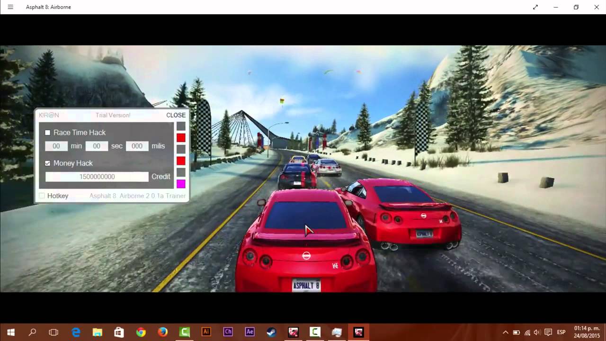Click the battery status tray icon
Viewport: 606px width, 341px height.
tap(517, 332)
